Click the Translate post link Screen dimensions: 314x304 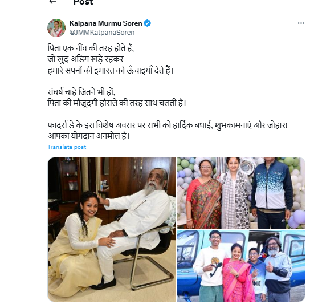[67, 147]
